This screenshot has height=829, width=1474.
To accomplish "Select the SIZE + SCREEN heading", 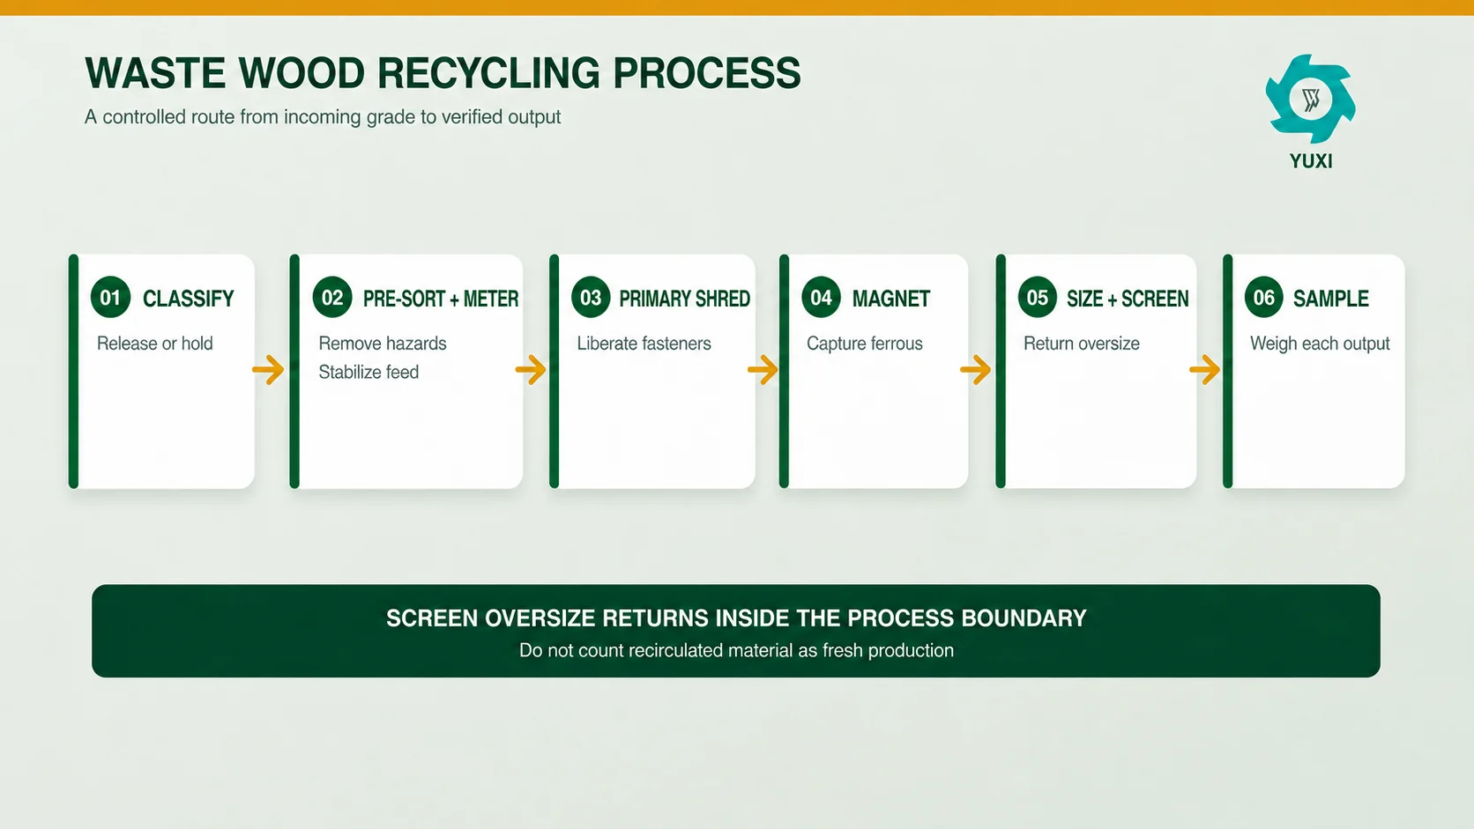I will pos(1128,299).
